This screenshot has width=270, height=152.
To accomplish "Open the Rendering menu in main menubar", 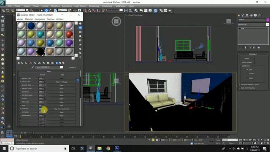I will click(x=94, y=6).
